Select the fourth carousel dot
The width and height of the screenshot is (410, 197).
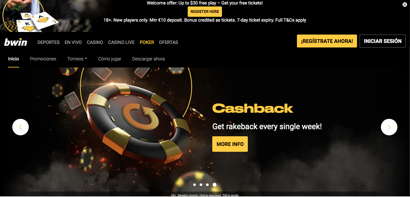click(215, 185)
